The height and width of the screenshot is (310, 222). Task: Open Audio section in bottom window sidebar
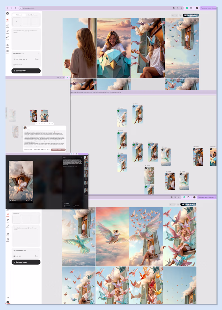click(8, 220)
